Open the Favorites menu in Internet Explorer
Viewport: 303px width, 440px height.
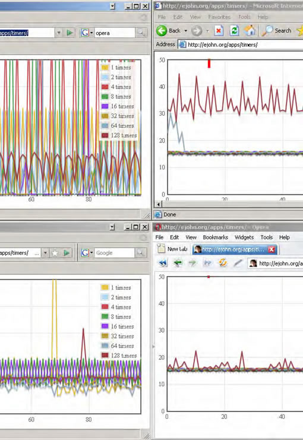[x=219, y=17]
